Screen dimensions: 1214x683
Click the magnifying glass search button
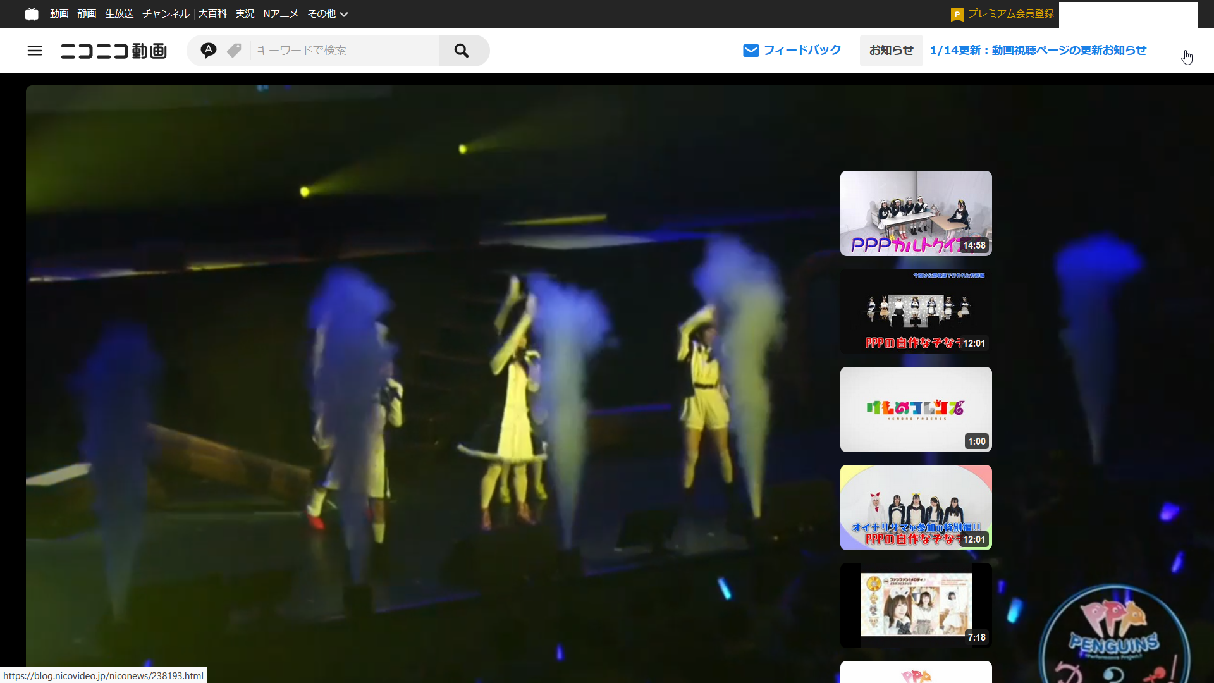click(462, 51)
